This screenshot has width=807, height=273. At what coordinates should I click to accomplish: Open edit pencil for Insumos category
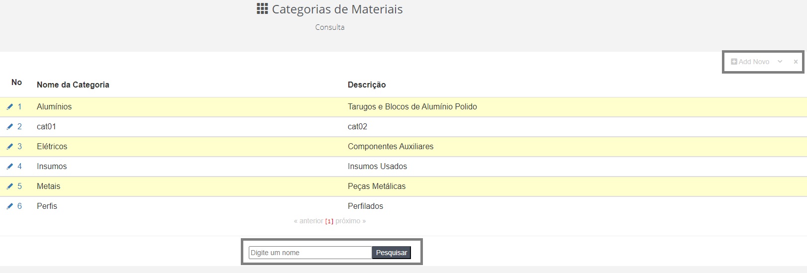tap(9, 167)
